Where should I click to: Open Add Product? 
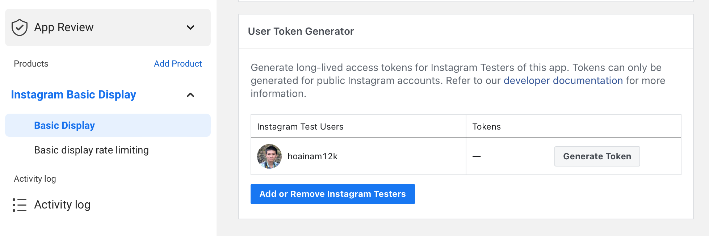coord(178,64)
